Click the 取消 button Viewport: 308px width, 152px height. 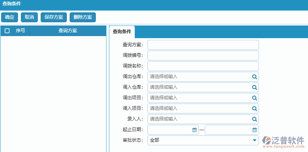click(x=29, y=17)
